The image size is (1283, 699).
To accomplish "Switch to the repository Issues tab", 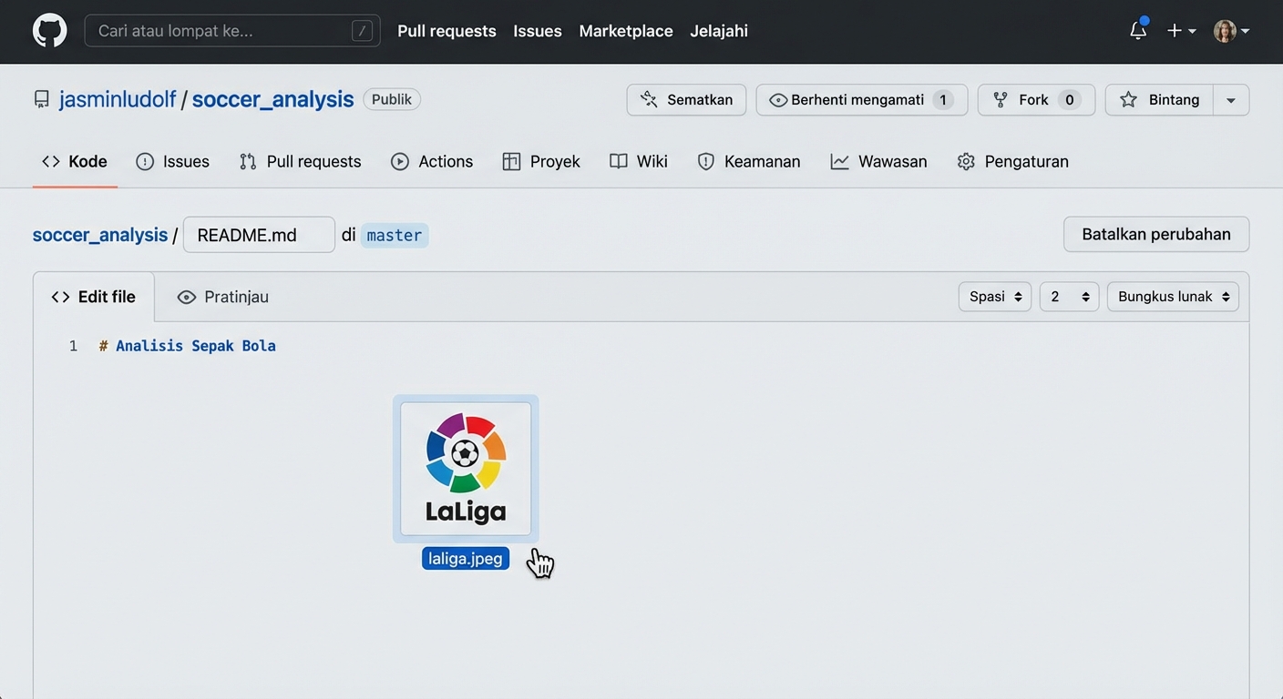I will pos(172,162).
